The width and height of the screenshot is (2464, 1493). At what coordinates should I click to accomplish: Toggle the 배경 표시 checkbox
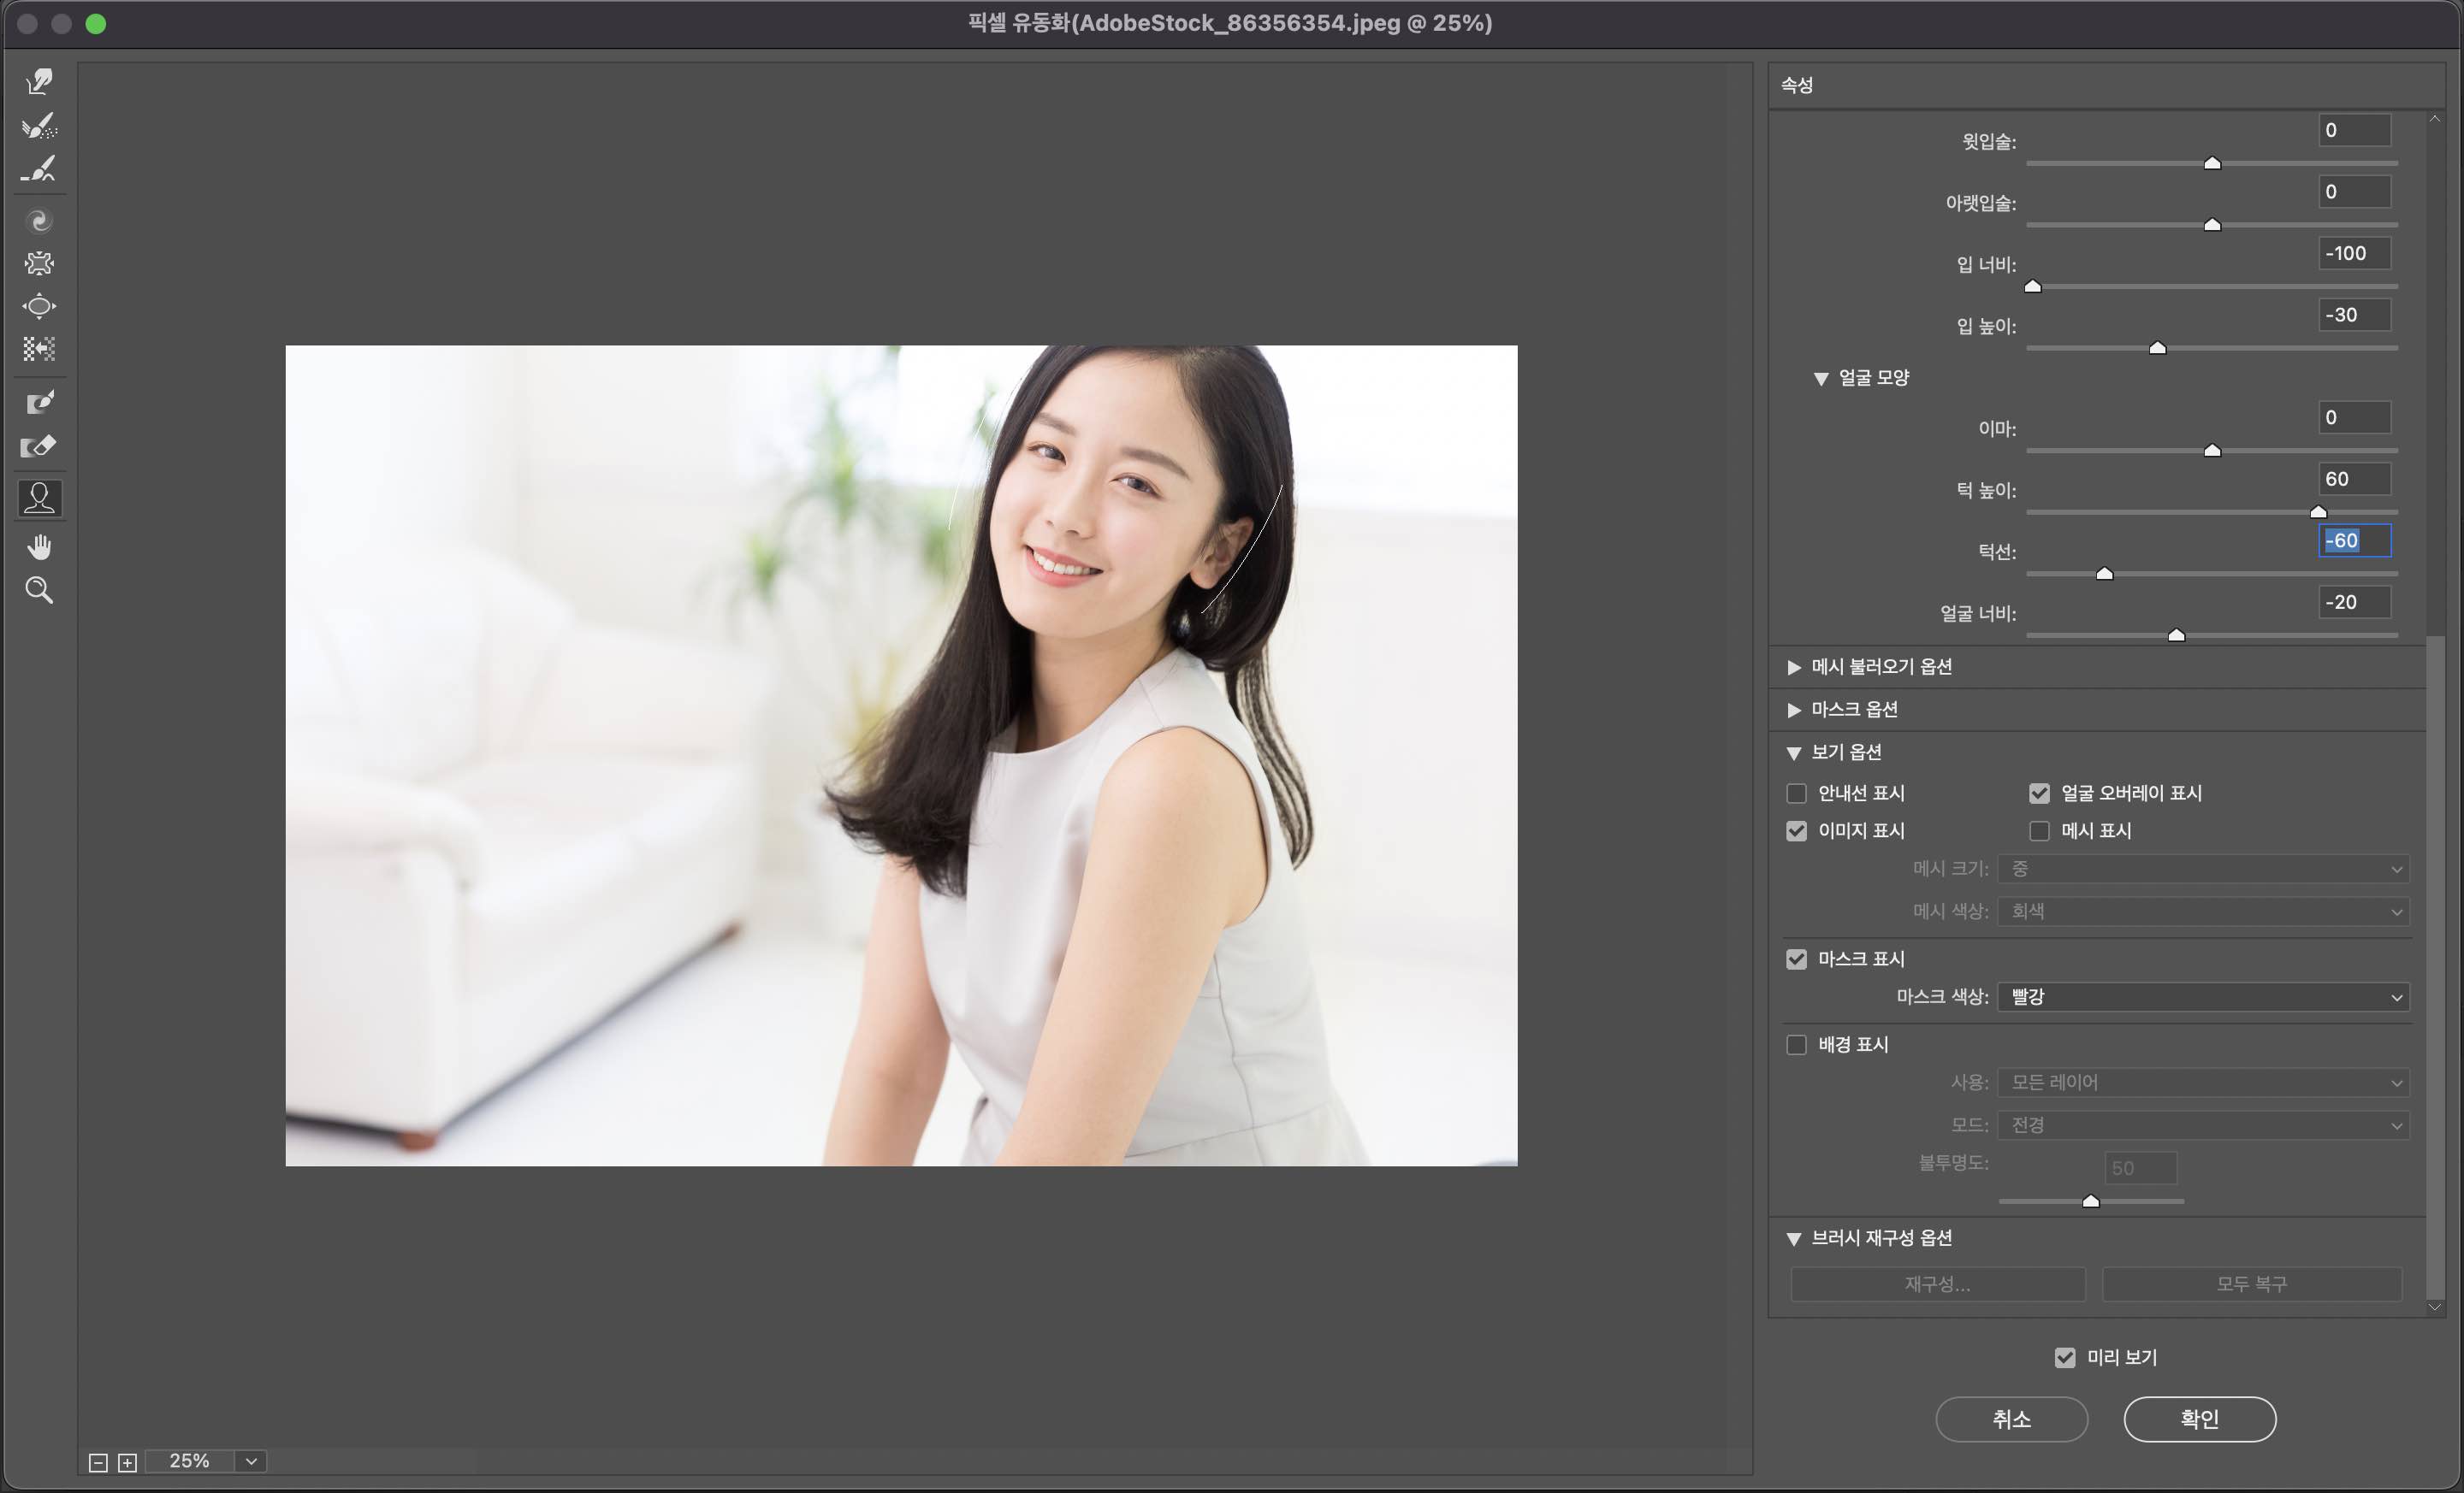tap(1796, 1045)
